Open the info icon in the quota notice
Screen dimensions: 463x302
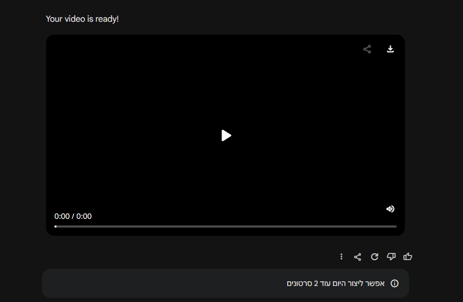pos(395,283)
